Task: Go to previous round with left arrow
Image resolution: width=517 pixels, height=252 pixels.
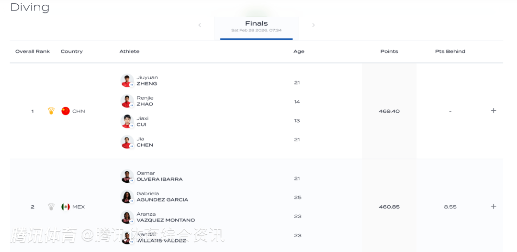Action: pos(200,25)
